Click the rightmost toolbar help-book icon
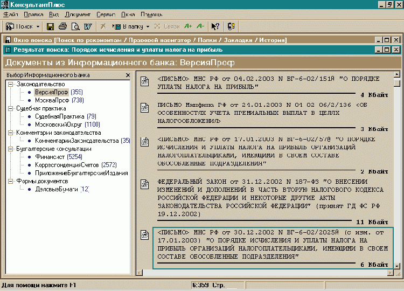This screenshot has width=404, height=291. 231,26
